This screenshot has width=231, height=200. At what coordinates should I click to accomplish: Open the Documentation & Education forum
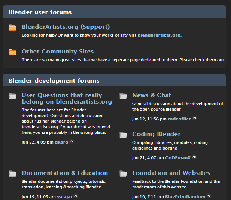tap(65, 173)
